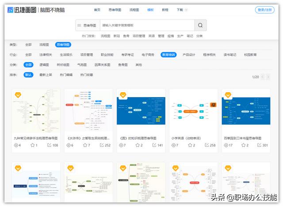Screen dimensions: 283x207
Task: Click the star favorite icon on 《水浒传》 card
Action: pos(85,145)
